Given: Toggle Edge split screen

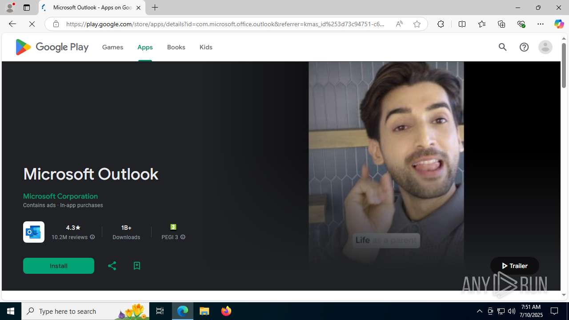Looking at the screenshot, I should pyautogui.click(x=462, y=24).
